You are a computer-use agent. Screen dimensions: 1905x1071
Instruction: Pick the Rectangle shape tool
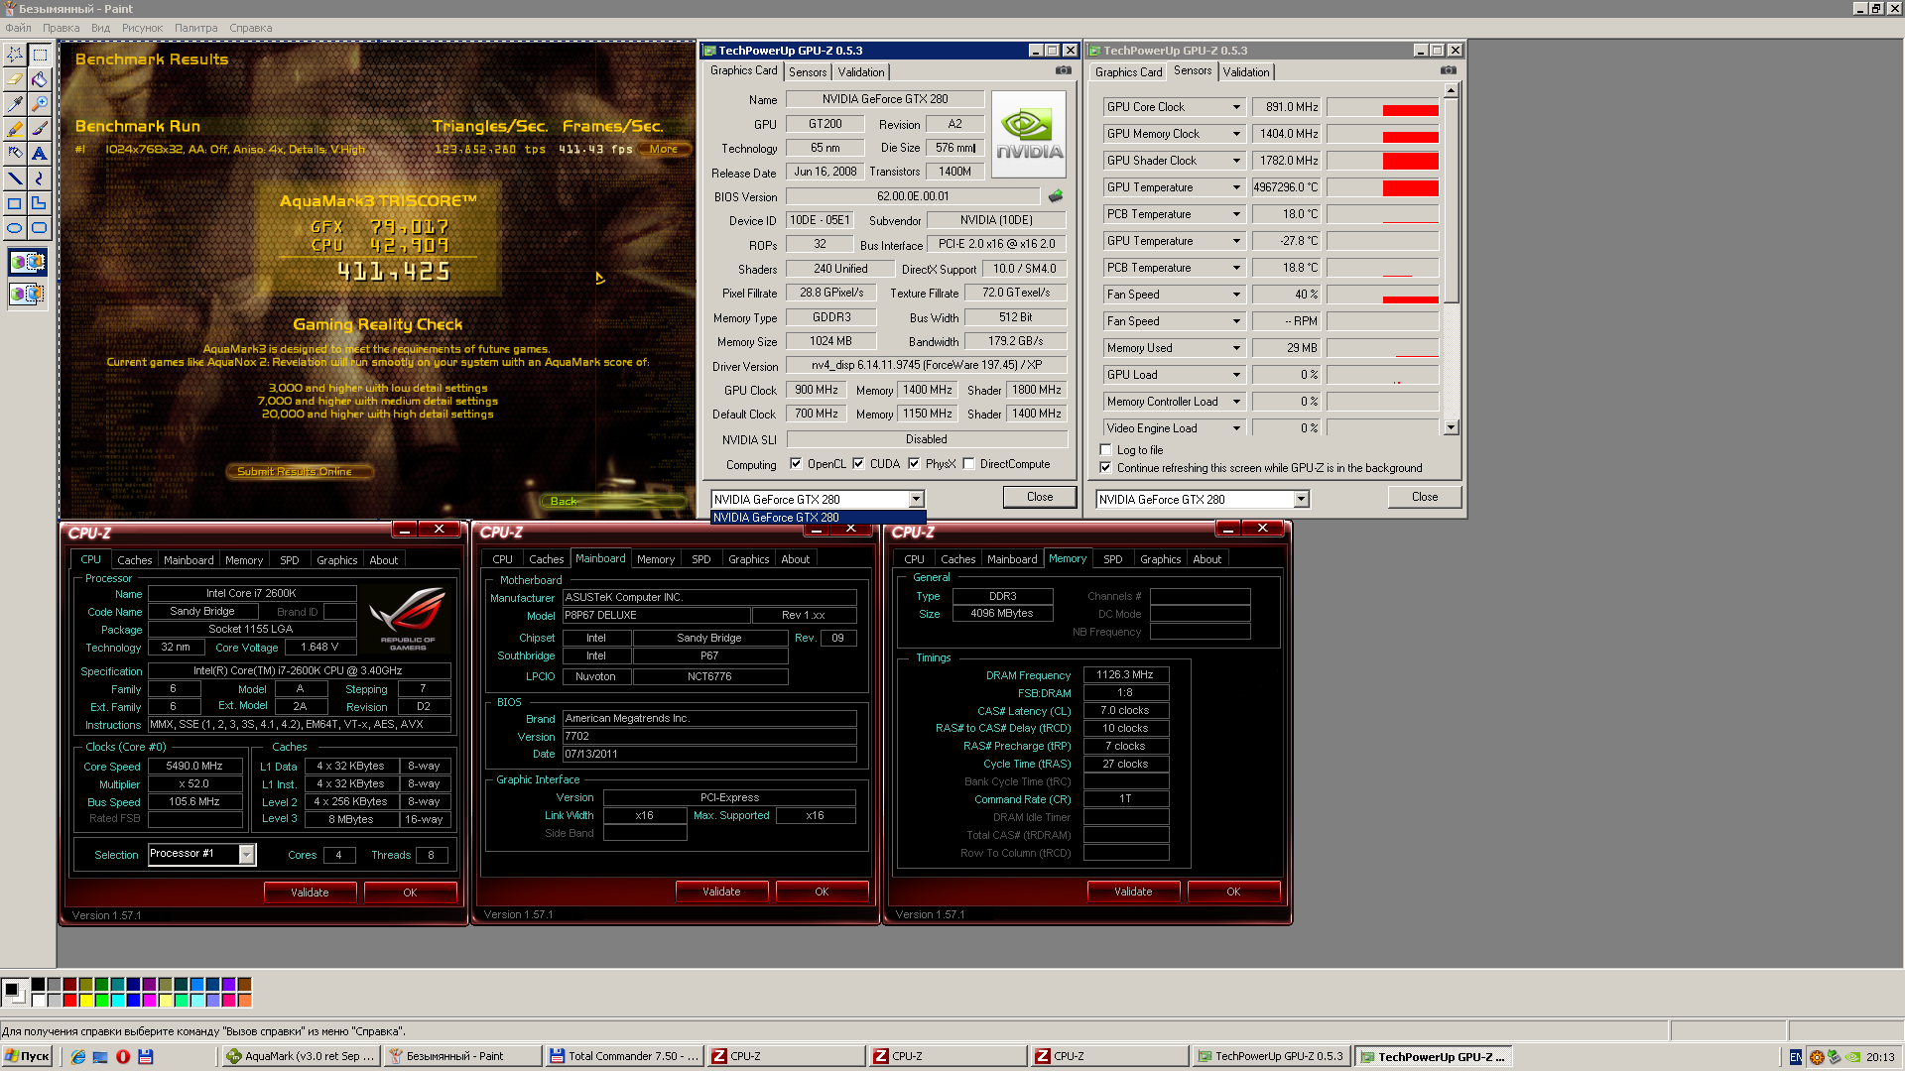tap(15, 202)
